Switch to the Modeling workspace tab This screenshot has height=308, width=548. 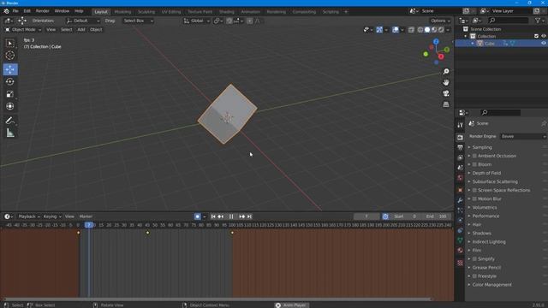click(122, 11)
